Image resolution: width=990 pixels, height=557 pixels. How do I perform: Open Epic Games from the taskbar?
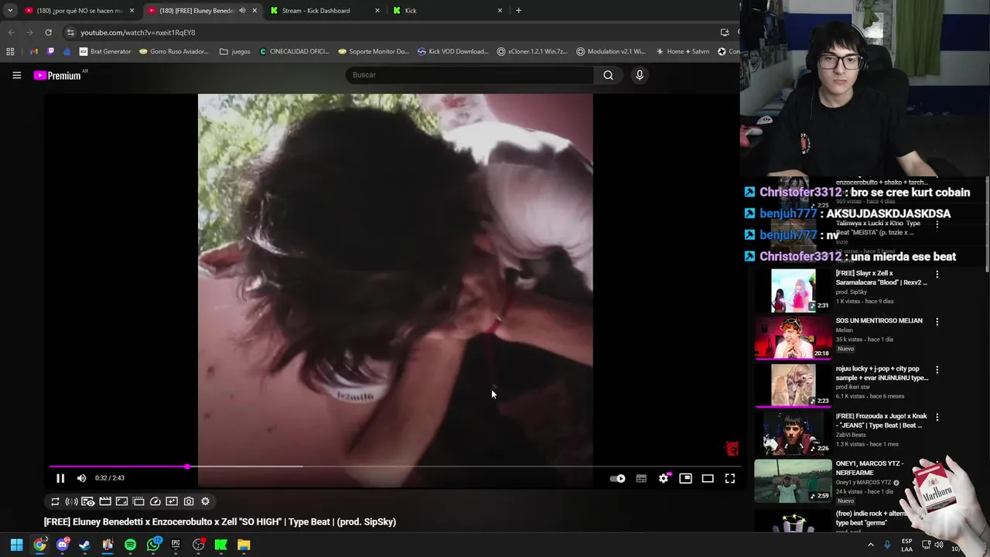[176, 545]
